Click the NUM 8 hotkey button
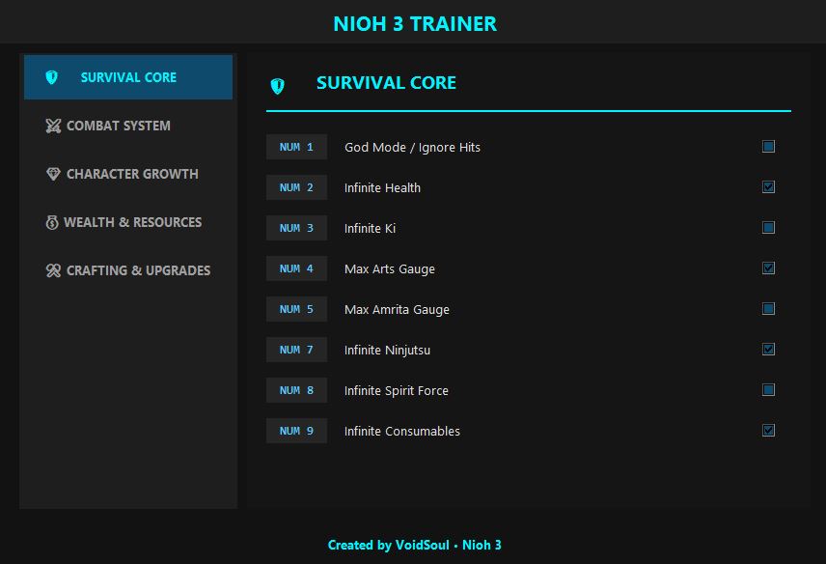The width and height of the screenshot is (826, 564). 296,390
